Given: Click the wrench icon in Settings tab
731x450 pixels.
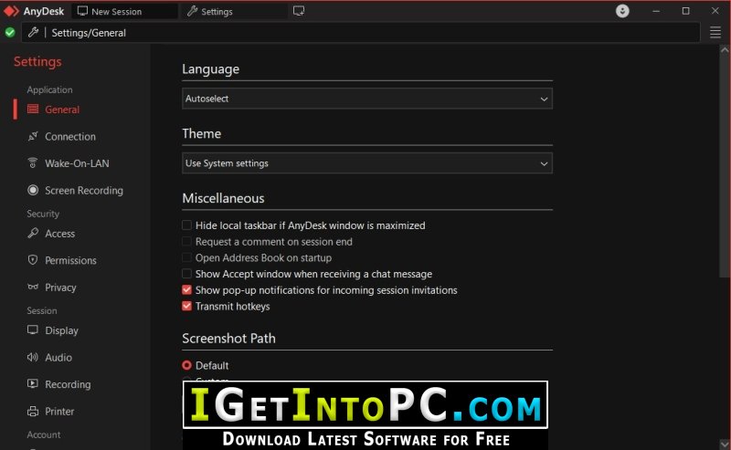Looking at the screenshot, I should pyautogui.click(x=192, y=11).
